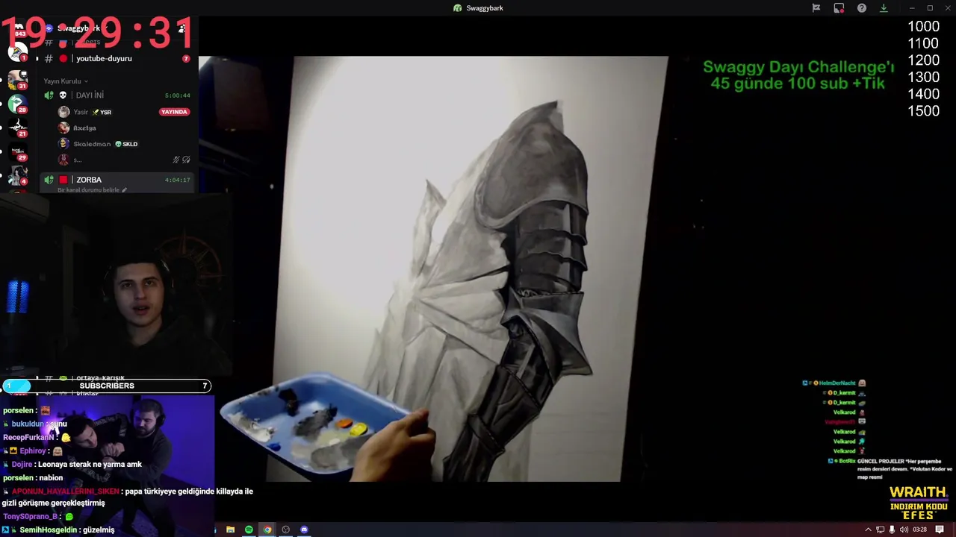Open Chrome from taskbar
The height and width of the screenshot is (537, 956).
click(267, 530)
